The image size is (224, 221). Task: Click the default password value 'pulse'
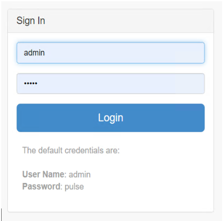pyautogui.click(x=74, y=187)
